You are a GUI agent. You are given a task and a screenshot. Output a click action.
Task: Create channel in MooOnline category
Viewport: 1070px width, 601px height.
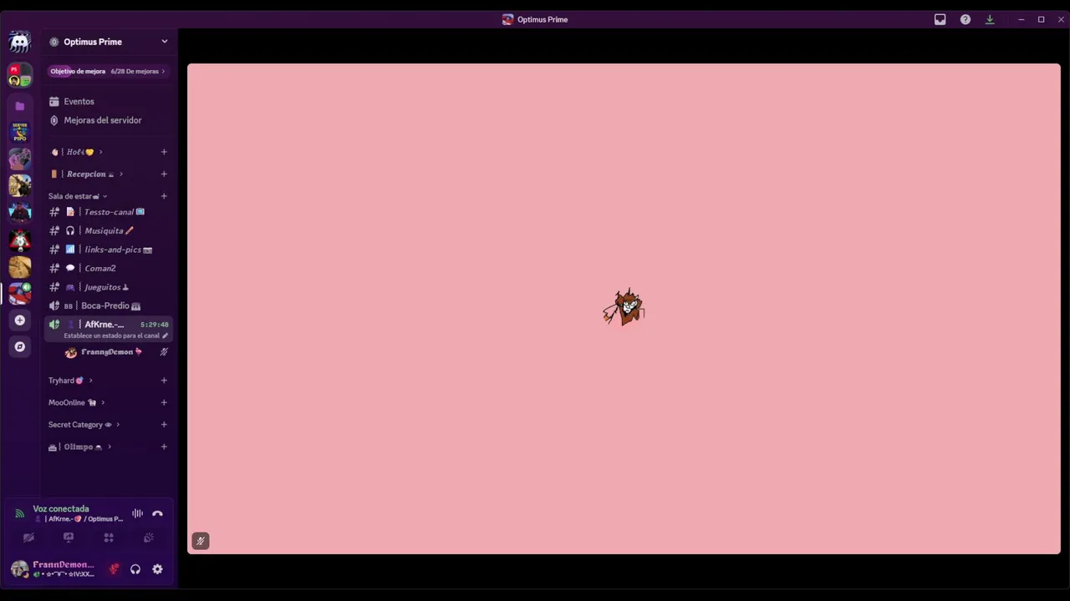point(164,402)
